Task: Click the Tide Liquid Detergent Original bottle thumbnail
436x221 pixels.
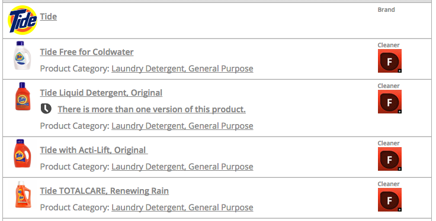Action: pyautogui.click(x=23, y=96)
